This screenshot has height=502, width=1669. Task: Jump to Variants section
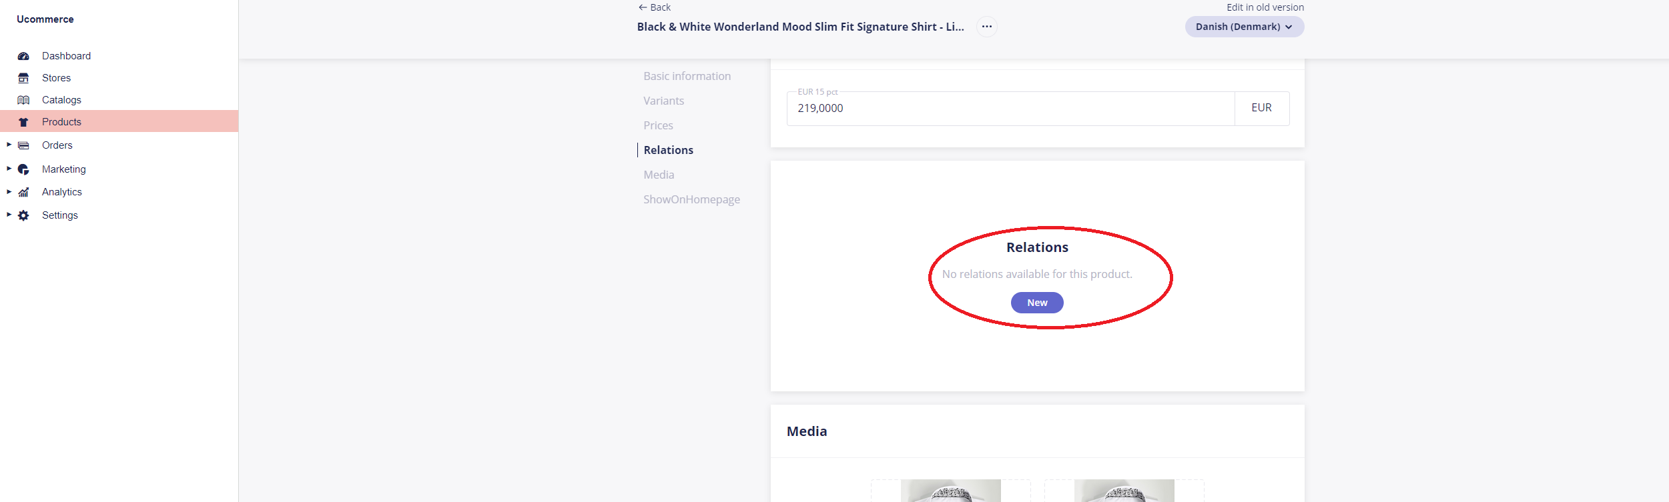pyautogui.click(x=663, y=101)
